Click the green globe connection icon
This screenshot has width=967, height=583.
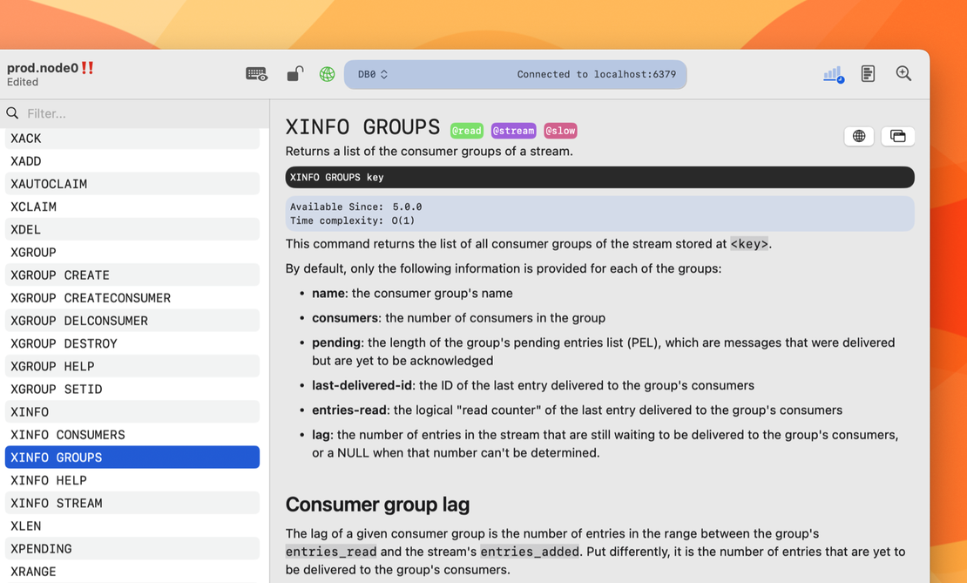327,74
